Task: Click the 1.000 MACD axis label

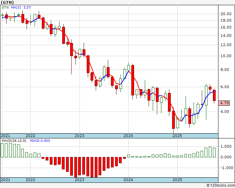Action: tap(226, 146)
